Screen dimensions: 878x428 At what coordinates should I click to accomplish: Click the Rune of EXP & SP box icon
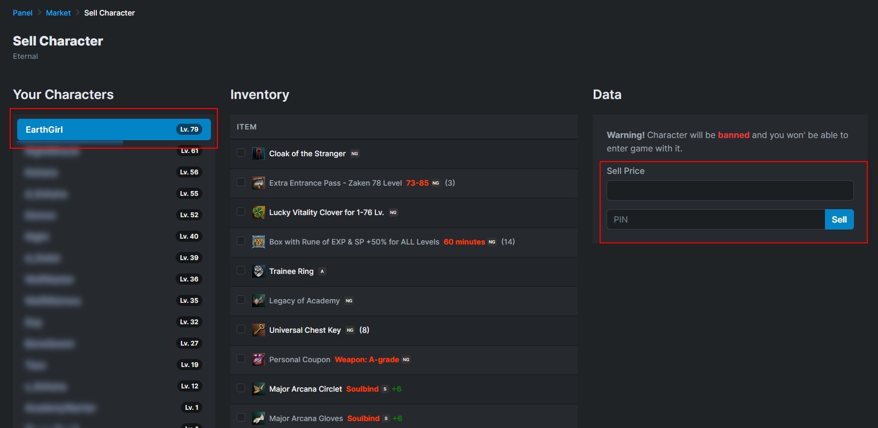click(x=259, y=242)
